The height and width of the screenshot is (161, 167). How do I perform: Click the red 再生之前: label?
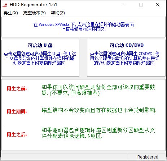(17, 88)
